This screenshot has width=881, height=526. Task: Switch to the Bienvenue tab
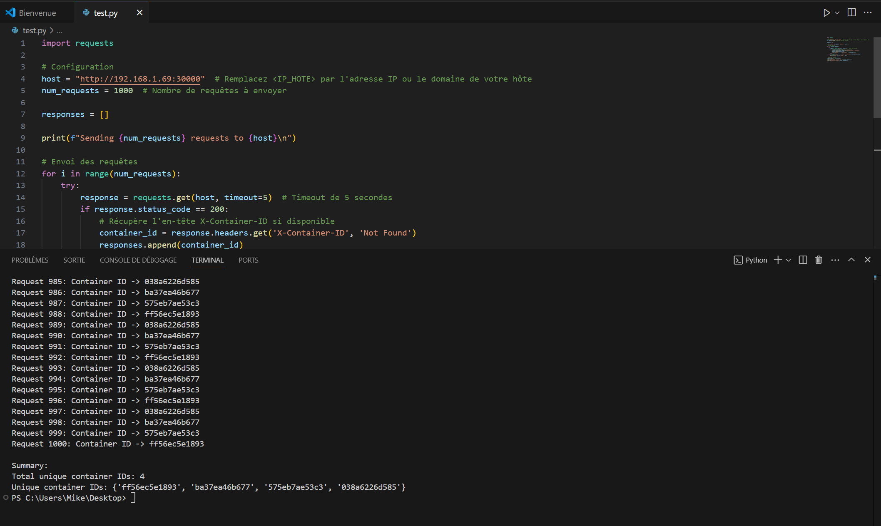coord(37,13)
